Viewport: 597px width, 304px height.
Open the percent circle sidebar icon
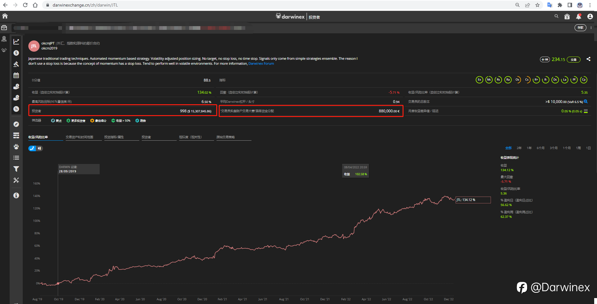(x=16, y=109)
